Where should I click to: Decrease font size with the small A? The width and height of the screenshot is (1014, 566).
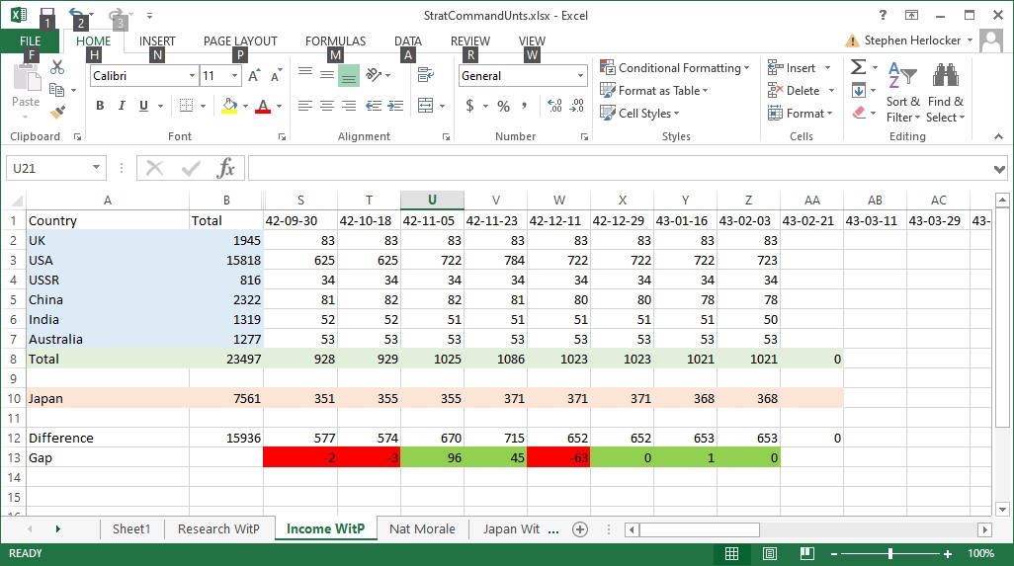coord(276,76)
